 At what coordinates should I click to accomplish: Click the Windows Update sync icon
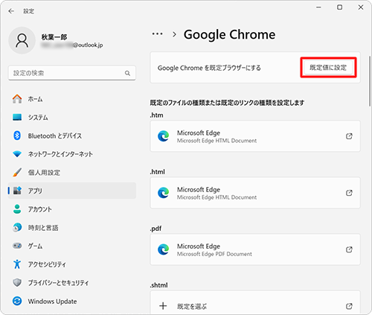pos(17,301)
